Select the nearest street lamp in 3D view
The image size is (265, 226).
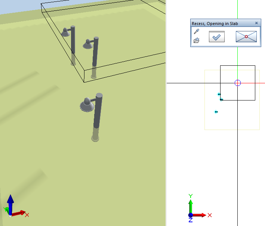96,116
